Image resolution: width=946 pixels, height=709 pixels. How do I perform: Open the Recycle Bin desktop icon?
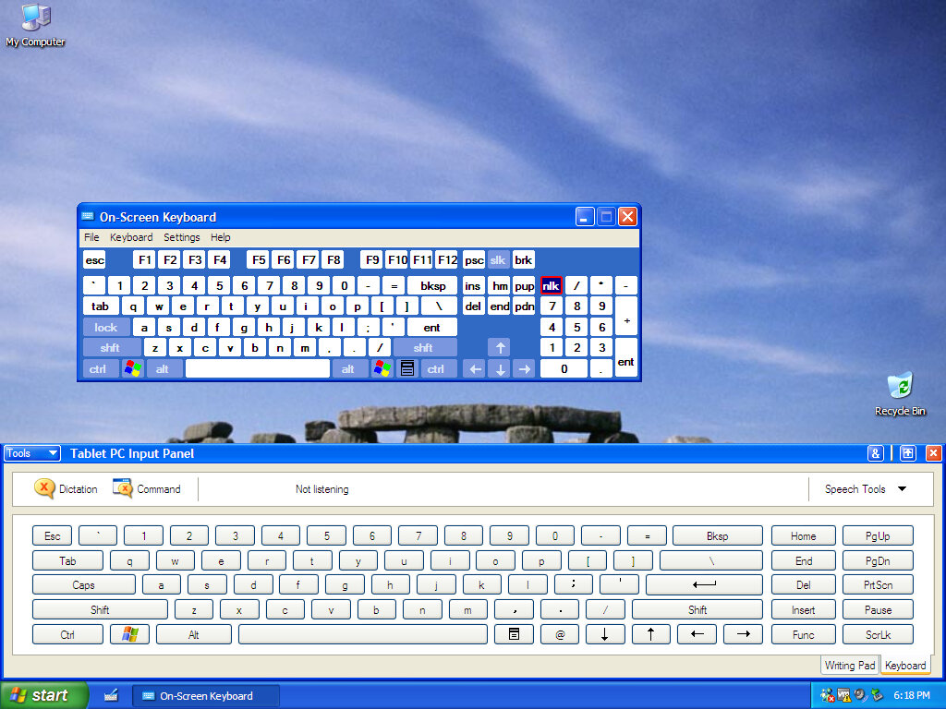click(900, 392)
